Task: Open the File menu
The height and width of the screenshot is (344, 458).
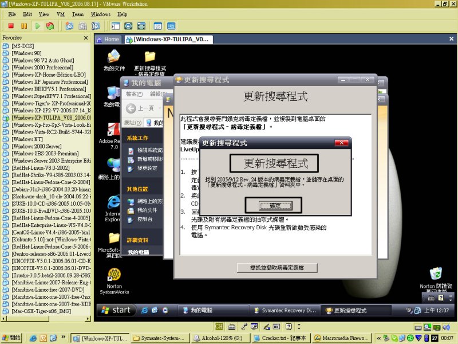Action: (12, 14)
